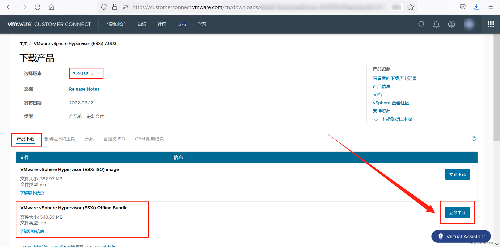500x247 pixels.
Task: Open the 支持 menu
Action: (x=182, y=24)
